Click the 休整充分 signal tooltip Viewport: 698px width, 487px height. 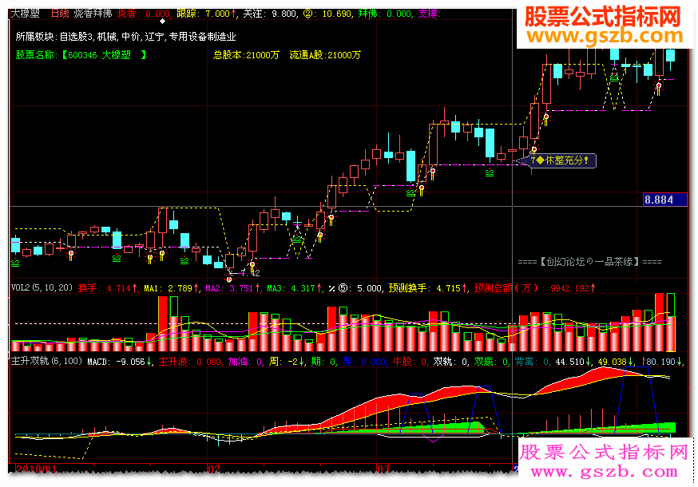pos(563,160)
